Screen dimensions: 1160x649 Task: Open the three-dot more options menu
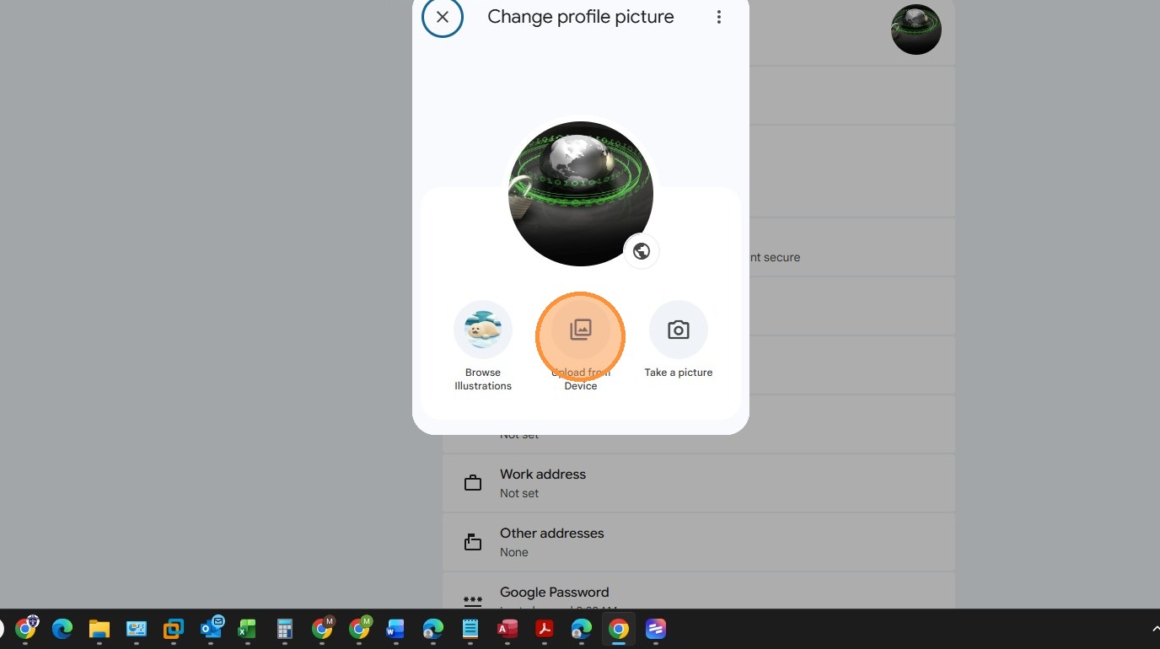719,17
